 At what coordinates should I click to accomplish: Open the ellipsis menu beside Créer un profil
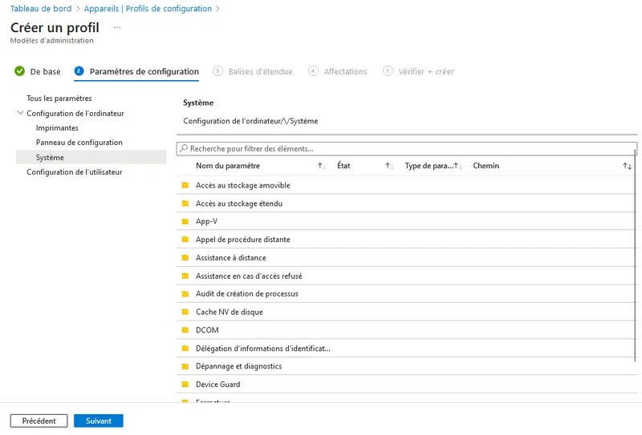117,27
